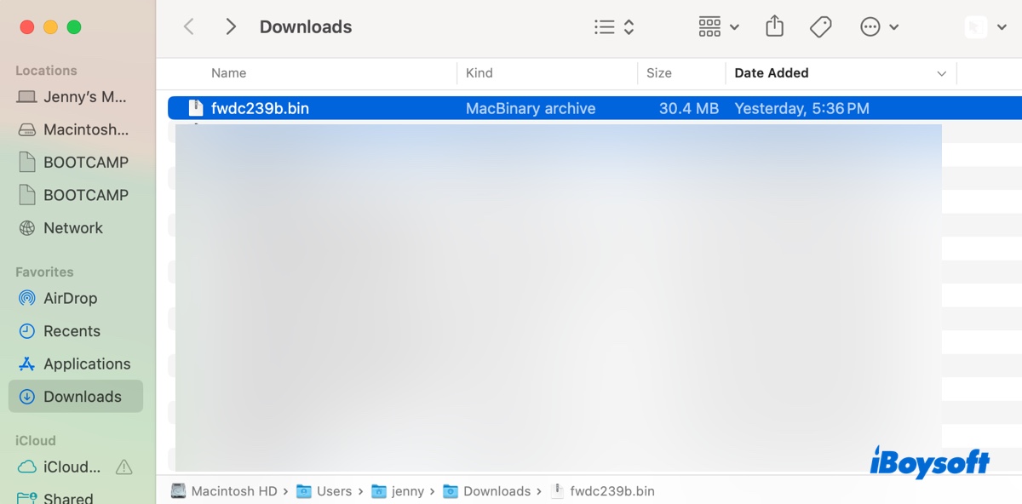The height and width of the screenshot is (504, 1022).
Task: Click the clock icon beside Recents
Action: click(27, 331)
